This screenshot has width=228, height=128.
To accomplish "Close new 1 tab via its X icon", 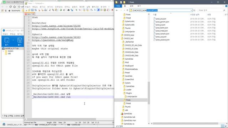I will click(33, 14).
